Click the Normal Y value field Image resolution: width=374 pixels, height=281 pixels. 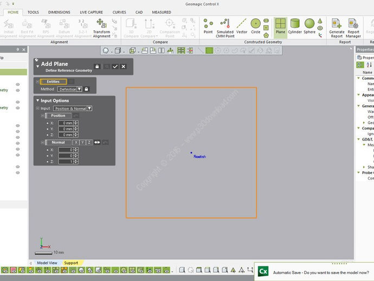66,156
